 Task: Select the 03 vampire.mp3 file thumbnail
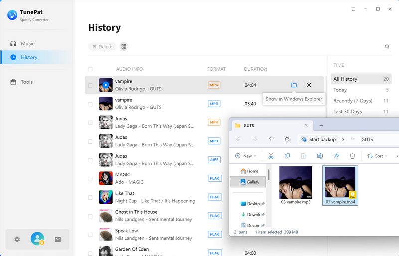(295, 182)
